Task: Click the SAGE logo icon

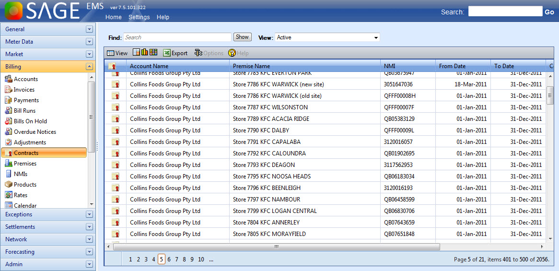Action: point(13,11)
